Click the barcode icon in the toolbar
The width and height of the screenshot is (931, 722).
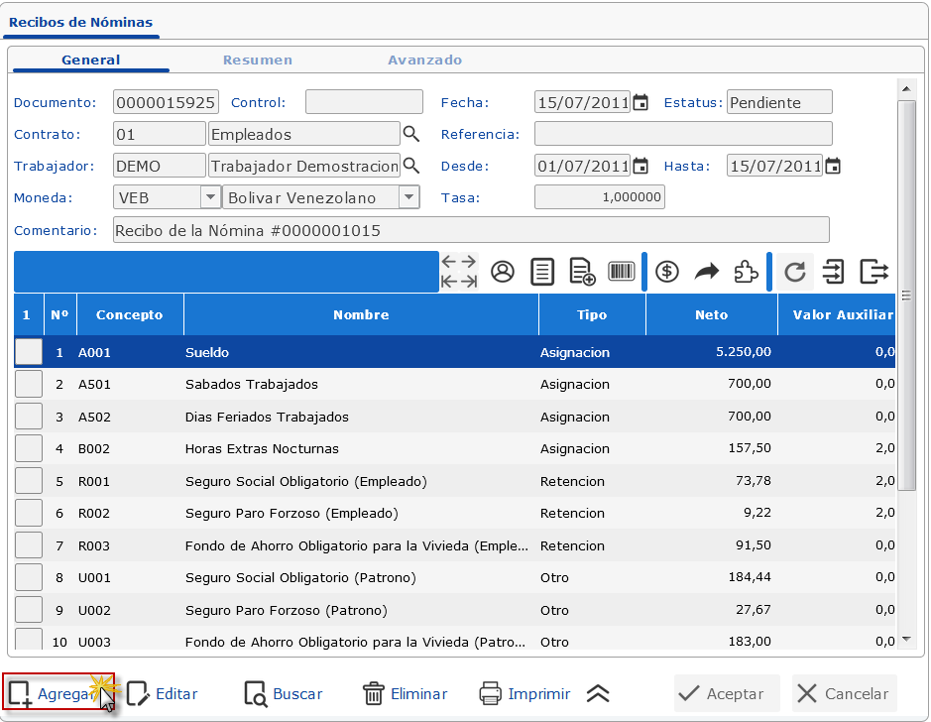coord(622,272)
